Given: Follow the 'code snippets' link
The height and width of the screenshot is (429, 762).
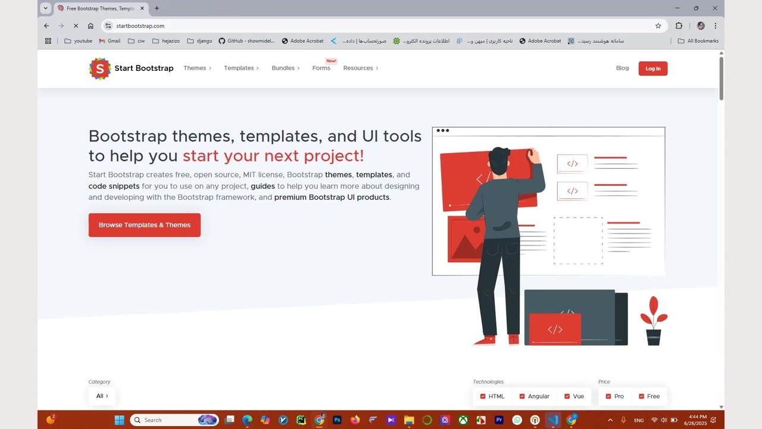Looking at the screenshot, I should point(114,186).
